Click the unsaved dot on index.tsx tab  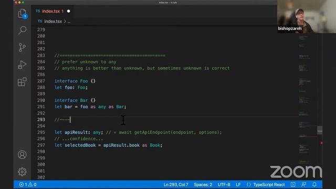69,11
